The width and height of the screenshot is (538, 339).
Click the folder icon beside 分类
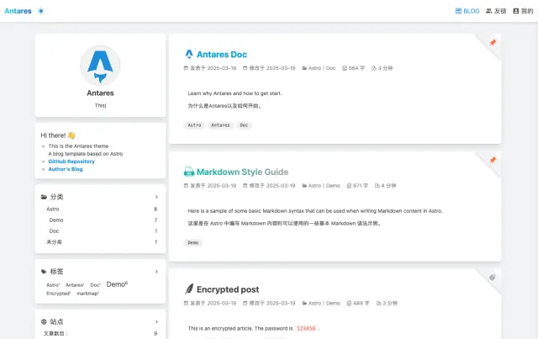[x=44, y=197]
